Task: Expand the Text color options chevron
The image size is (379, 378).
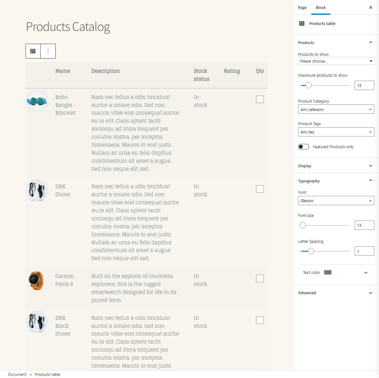Action: (x=366, y=273)
